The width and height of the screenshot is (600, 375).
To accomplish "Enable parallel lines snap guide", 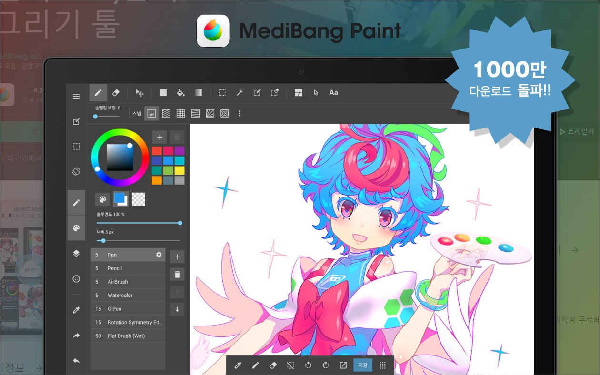I will point(166,114).
